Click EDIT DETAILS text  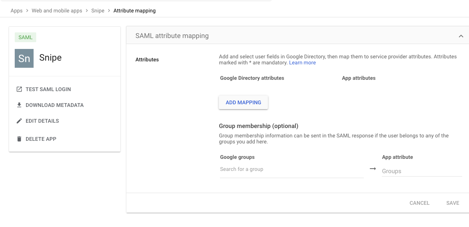coord(42,121)
